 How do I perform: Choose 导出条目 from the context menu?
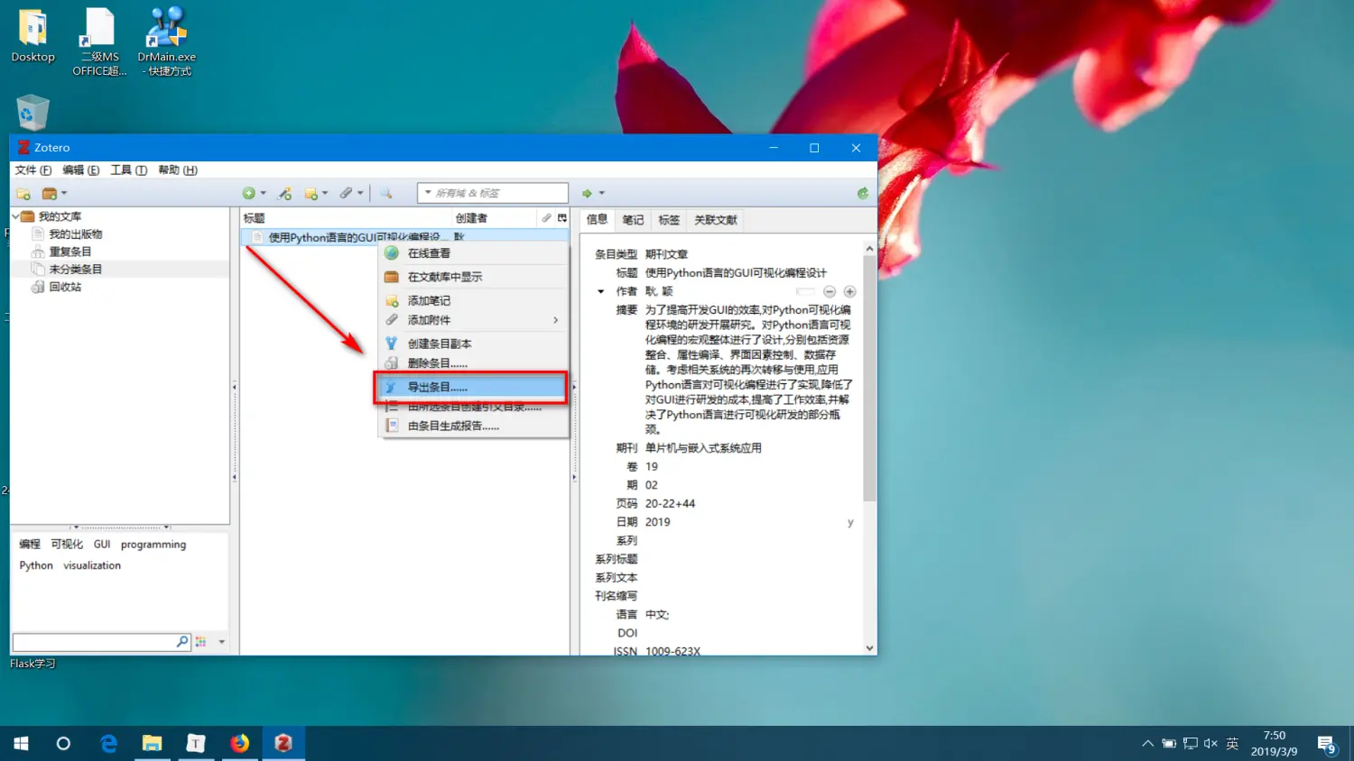(473, 387)
